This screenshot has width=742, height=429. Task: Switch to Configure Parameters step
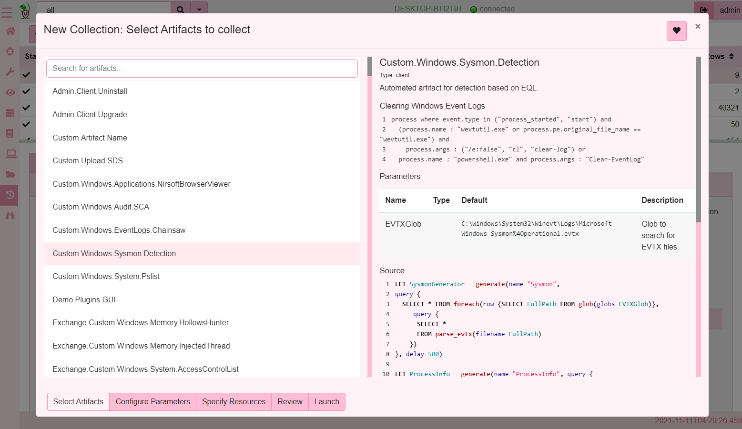[152, 402]
